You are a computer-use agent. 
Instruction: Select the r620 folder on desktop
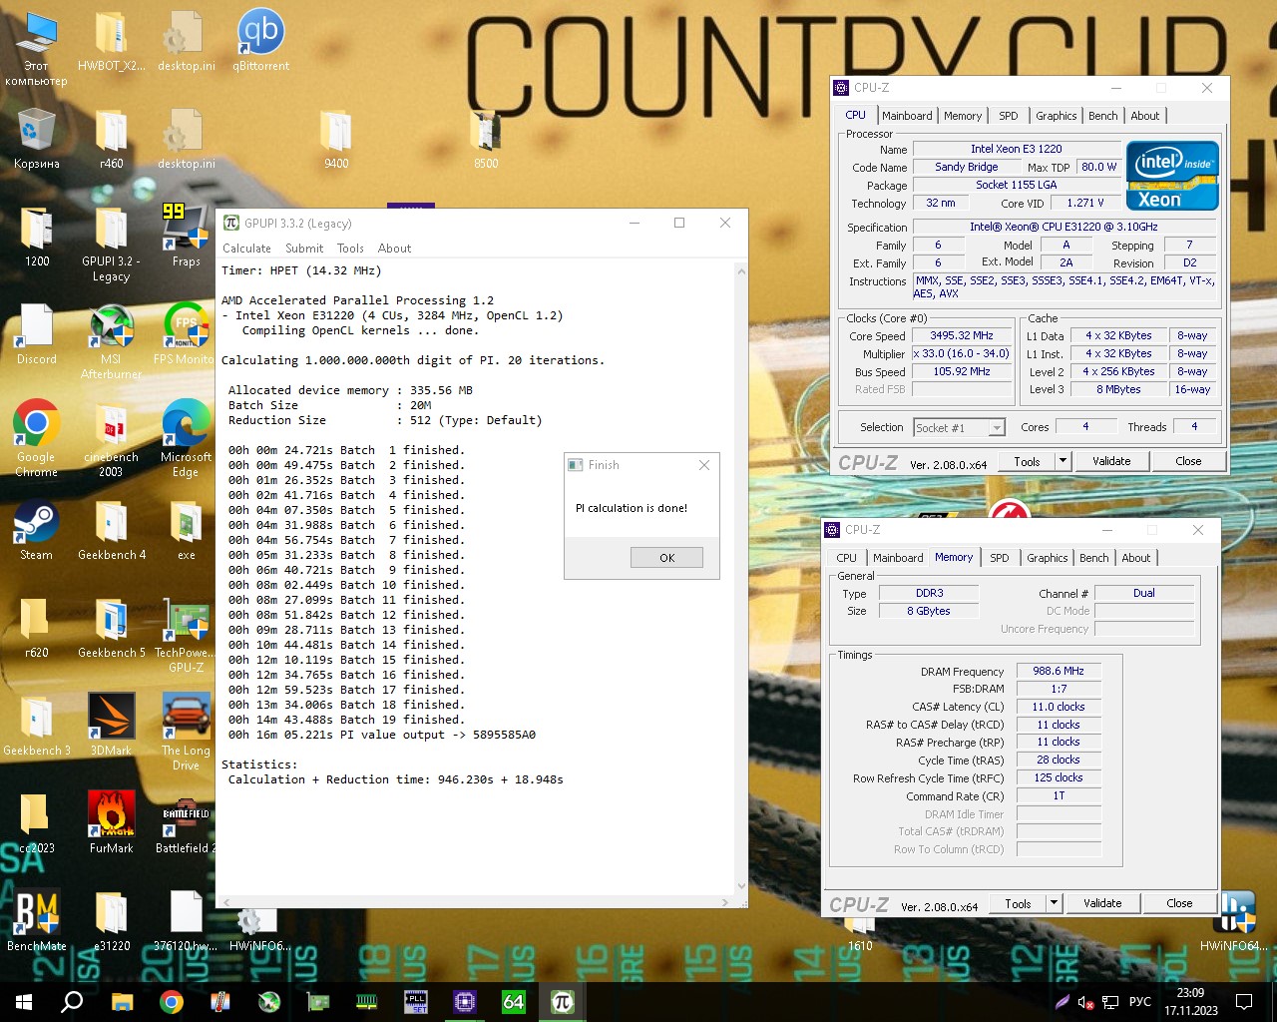coord(37,628)
